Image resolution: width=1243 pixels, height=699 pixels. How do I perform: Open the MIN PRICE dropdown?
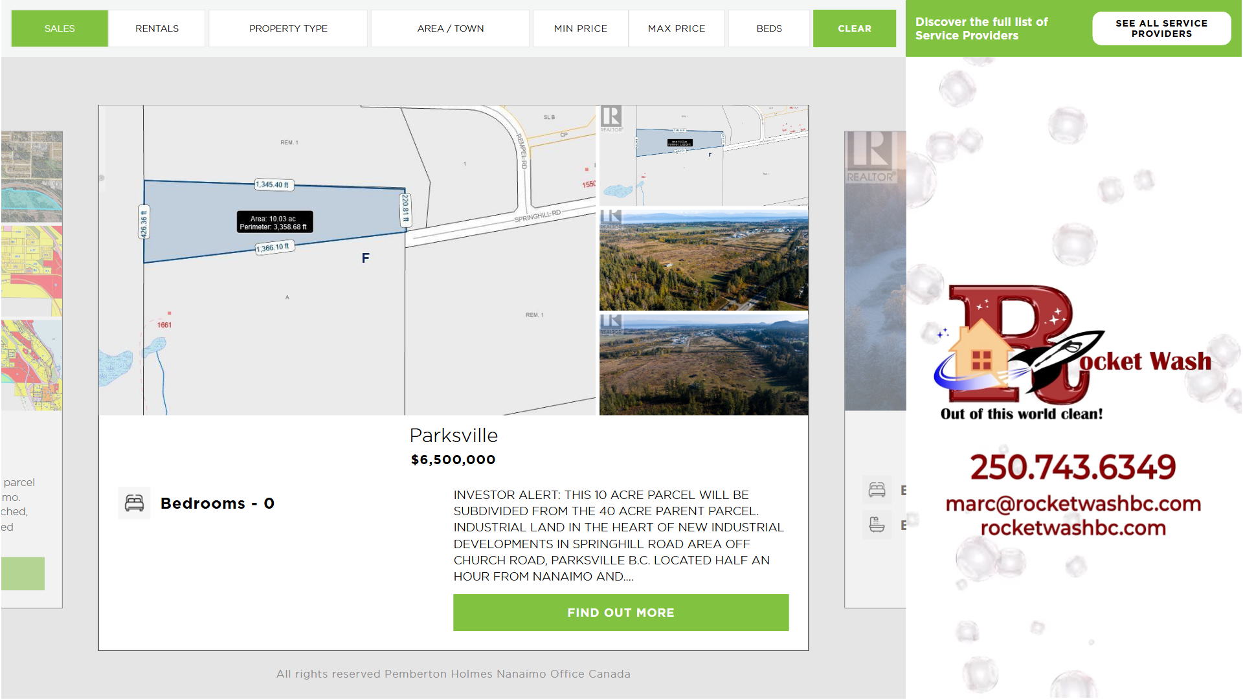pyautogui.click(x=580, y=28)
